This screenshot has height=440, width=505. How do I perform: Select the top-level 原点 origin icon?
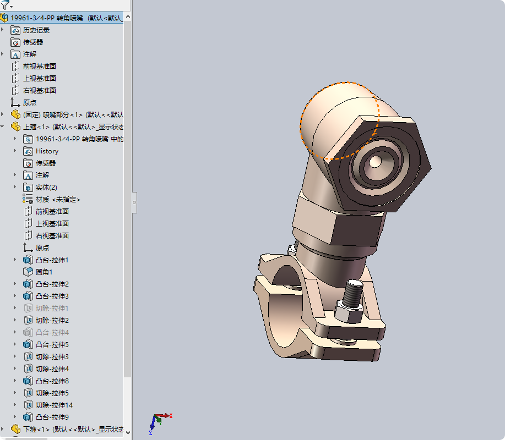tap(15, 103)
